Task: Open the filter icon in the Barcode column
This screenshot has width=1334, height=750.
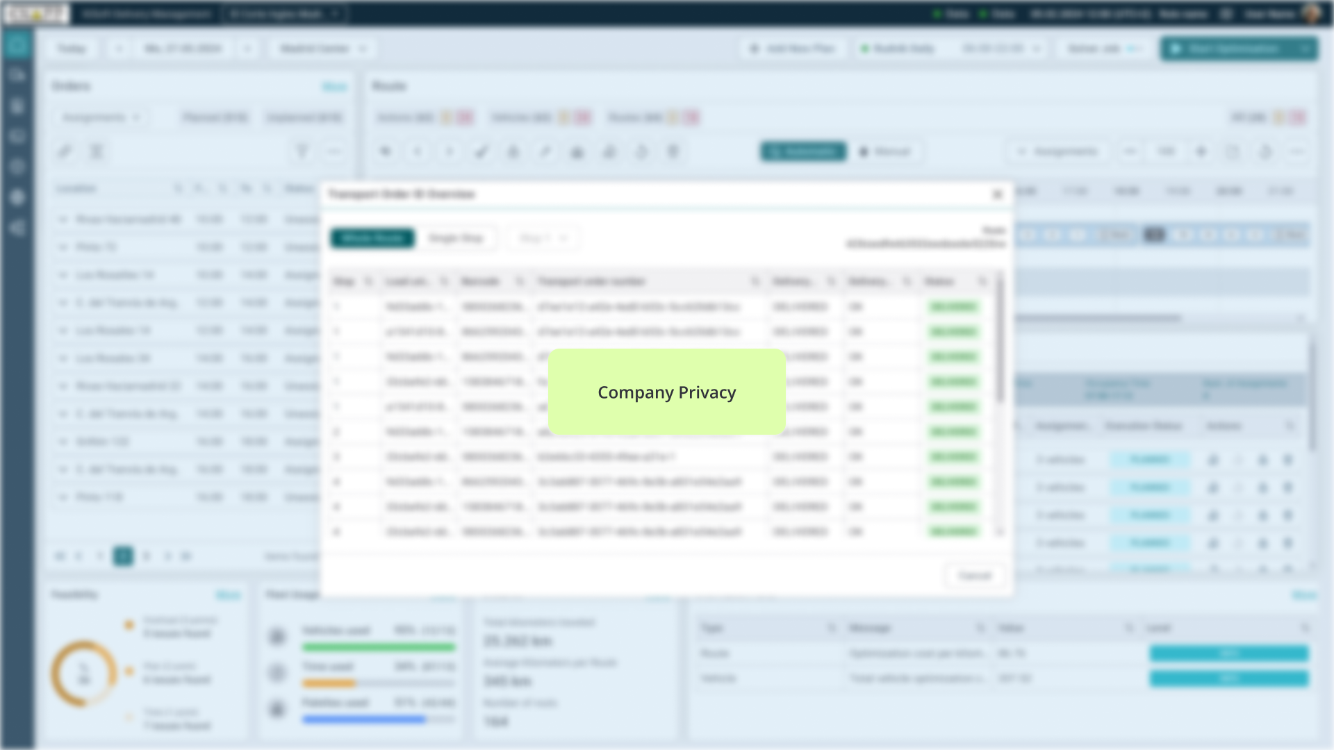Action: (x=520, y=281)
